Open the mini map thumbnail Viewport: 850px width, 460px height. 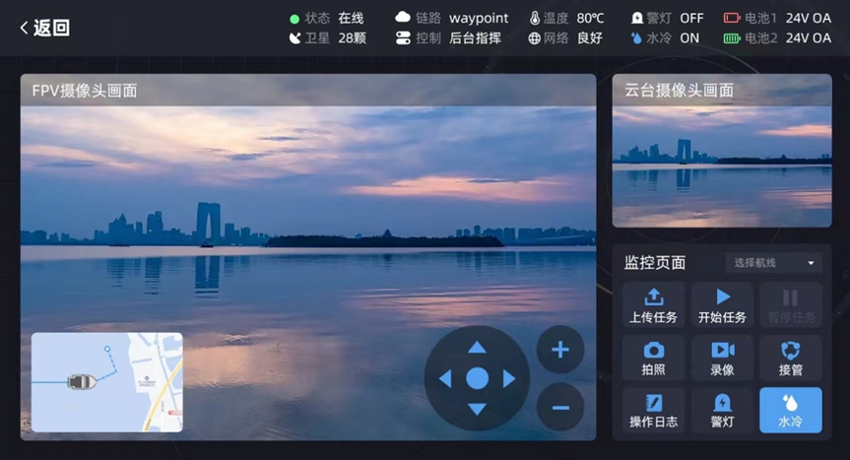[x=107, y=382]
